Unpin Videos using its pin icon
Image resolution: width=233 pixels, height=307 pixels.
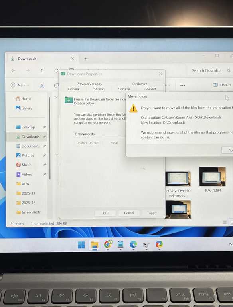(45, 174)
